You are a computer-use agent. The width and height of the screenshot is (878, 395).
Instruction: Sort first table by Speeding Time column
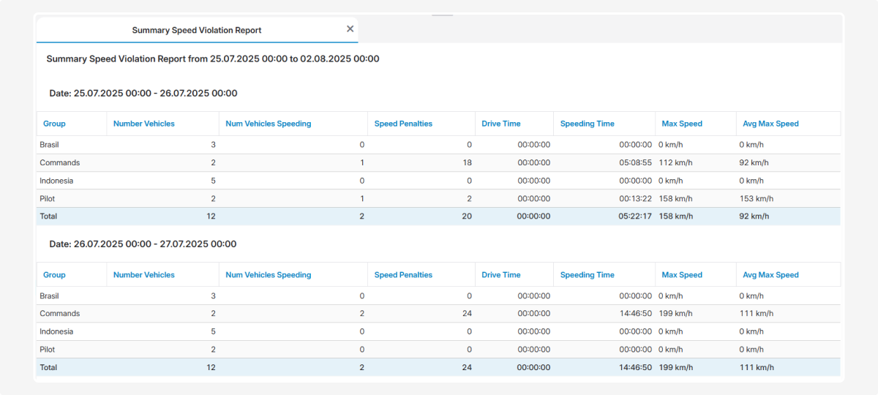click(x=587, y=124)
